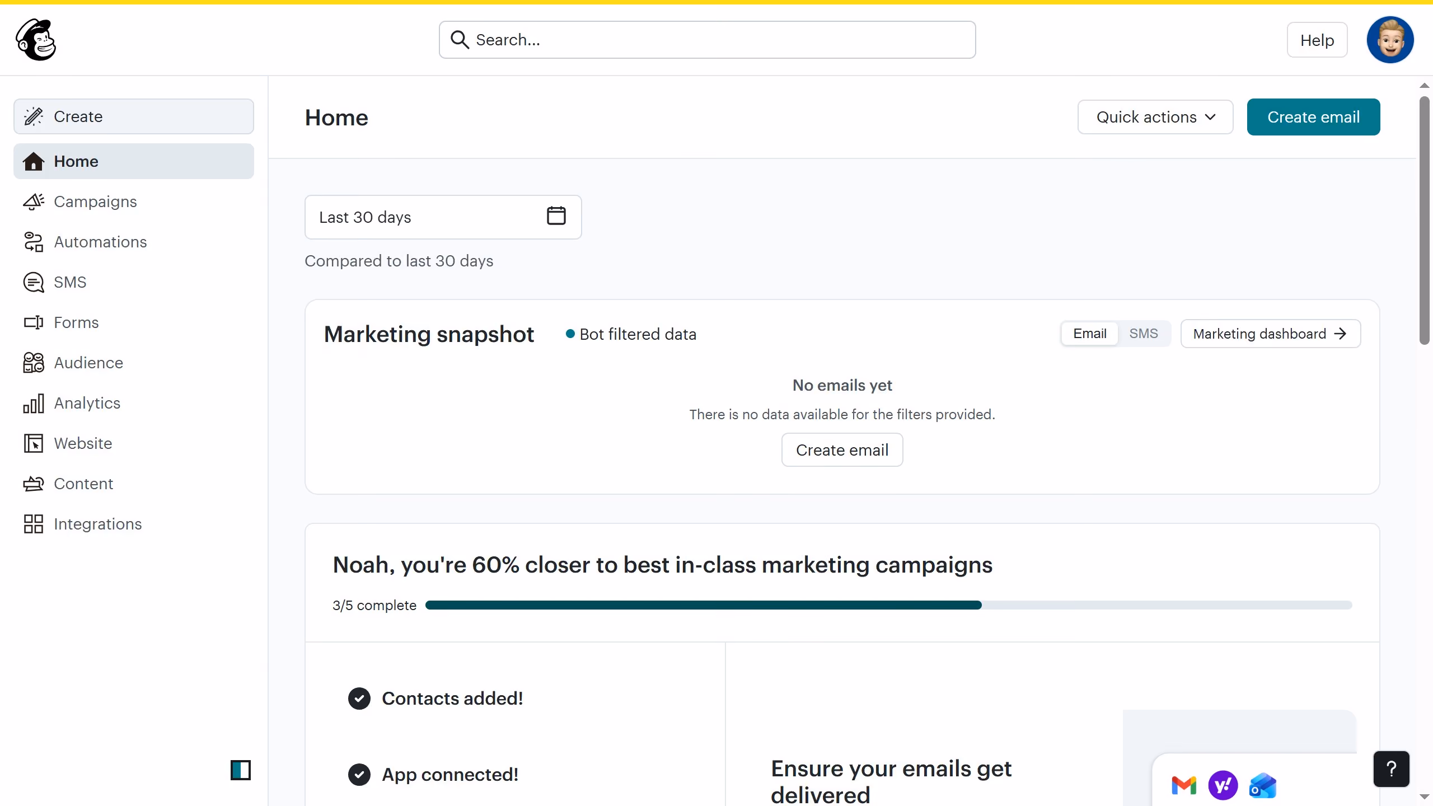The image size is (1433, 806).
Task: Navigate to Audience page
Action: [134, 363]
